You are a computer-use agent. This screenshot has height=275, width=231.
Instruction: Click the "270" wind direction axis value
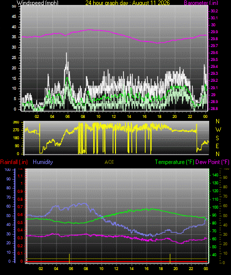coord(16,130)
